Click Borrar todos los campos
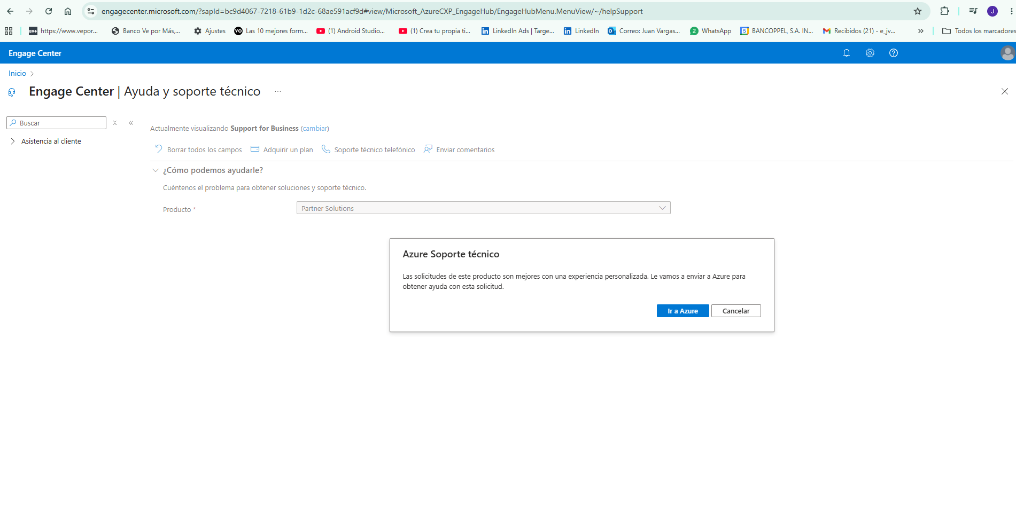This screenshot has width=1016, height=527. click(198, 150)
